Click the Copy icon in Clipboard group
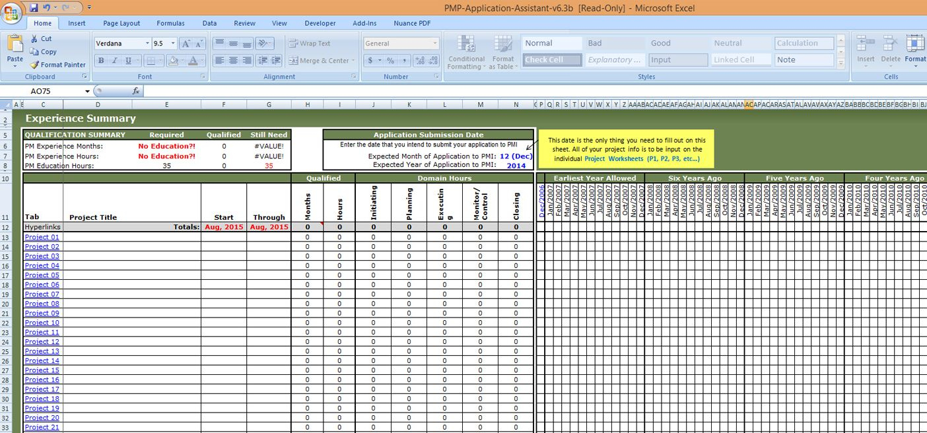 point(34,51)
